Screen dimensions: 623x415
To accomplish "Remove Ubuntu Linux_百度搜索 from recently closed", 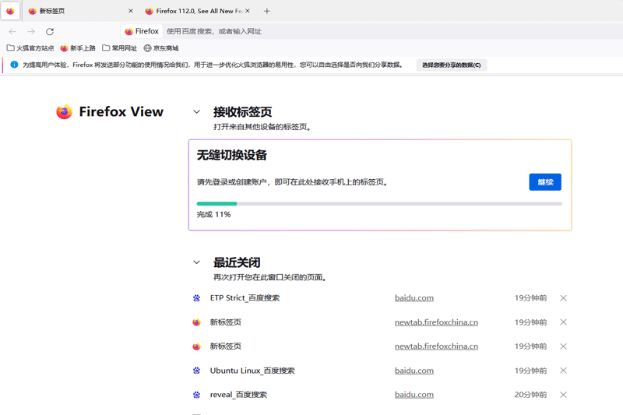I will coord(563,371).
